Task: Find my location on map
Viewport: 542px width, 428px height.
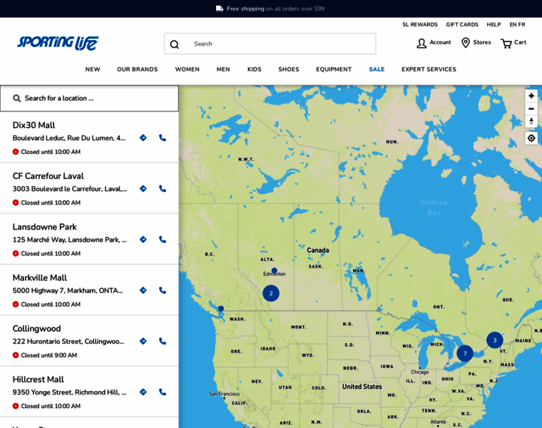Action: pos(531,138)
